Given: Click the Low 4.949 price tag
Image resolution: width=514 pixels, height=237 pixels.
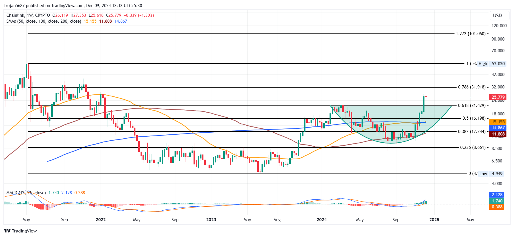Looking at the screenshot, I should [x=491, y=173].
